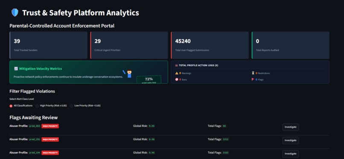Click the Trust & Safety Platform Analytics title
The image size is (344, 159).
81,13
